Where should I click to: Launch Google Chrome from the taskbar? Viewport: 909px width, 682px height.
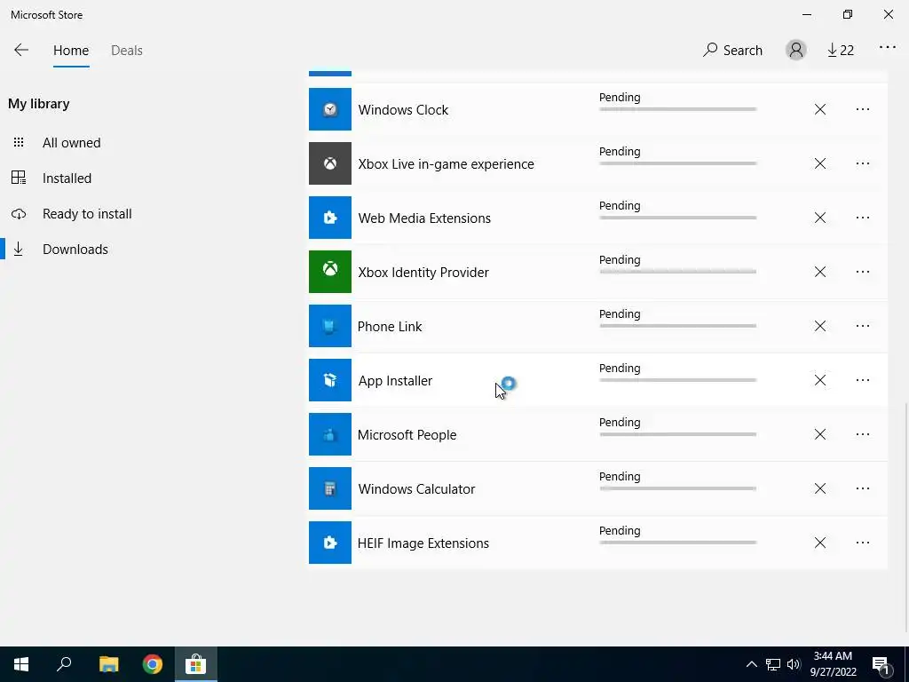click(153, 664)
